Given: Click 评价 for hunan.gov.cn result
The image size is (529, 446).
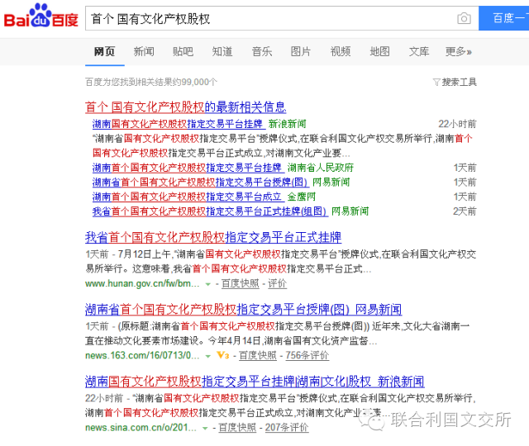Looking at the screenshot, I should point(277,283).
